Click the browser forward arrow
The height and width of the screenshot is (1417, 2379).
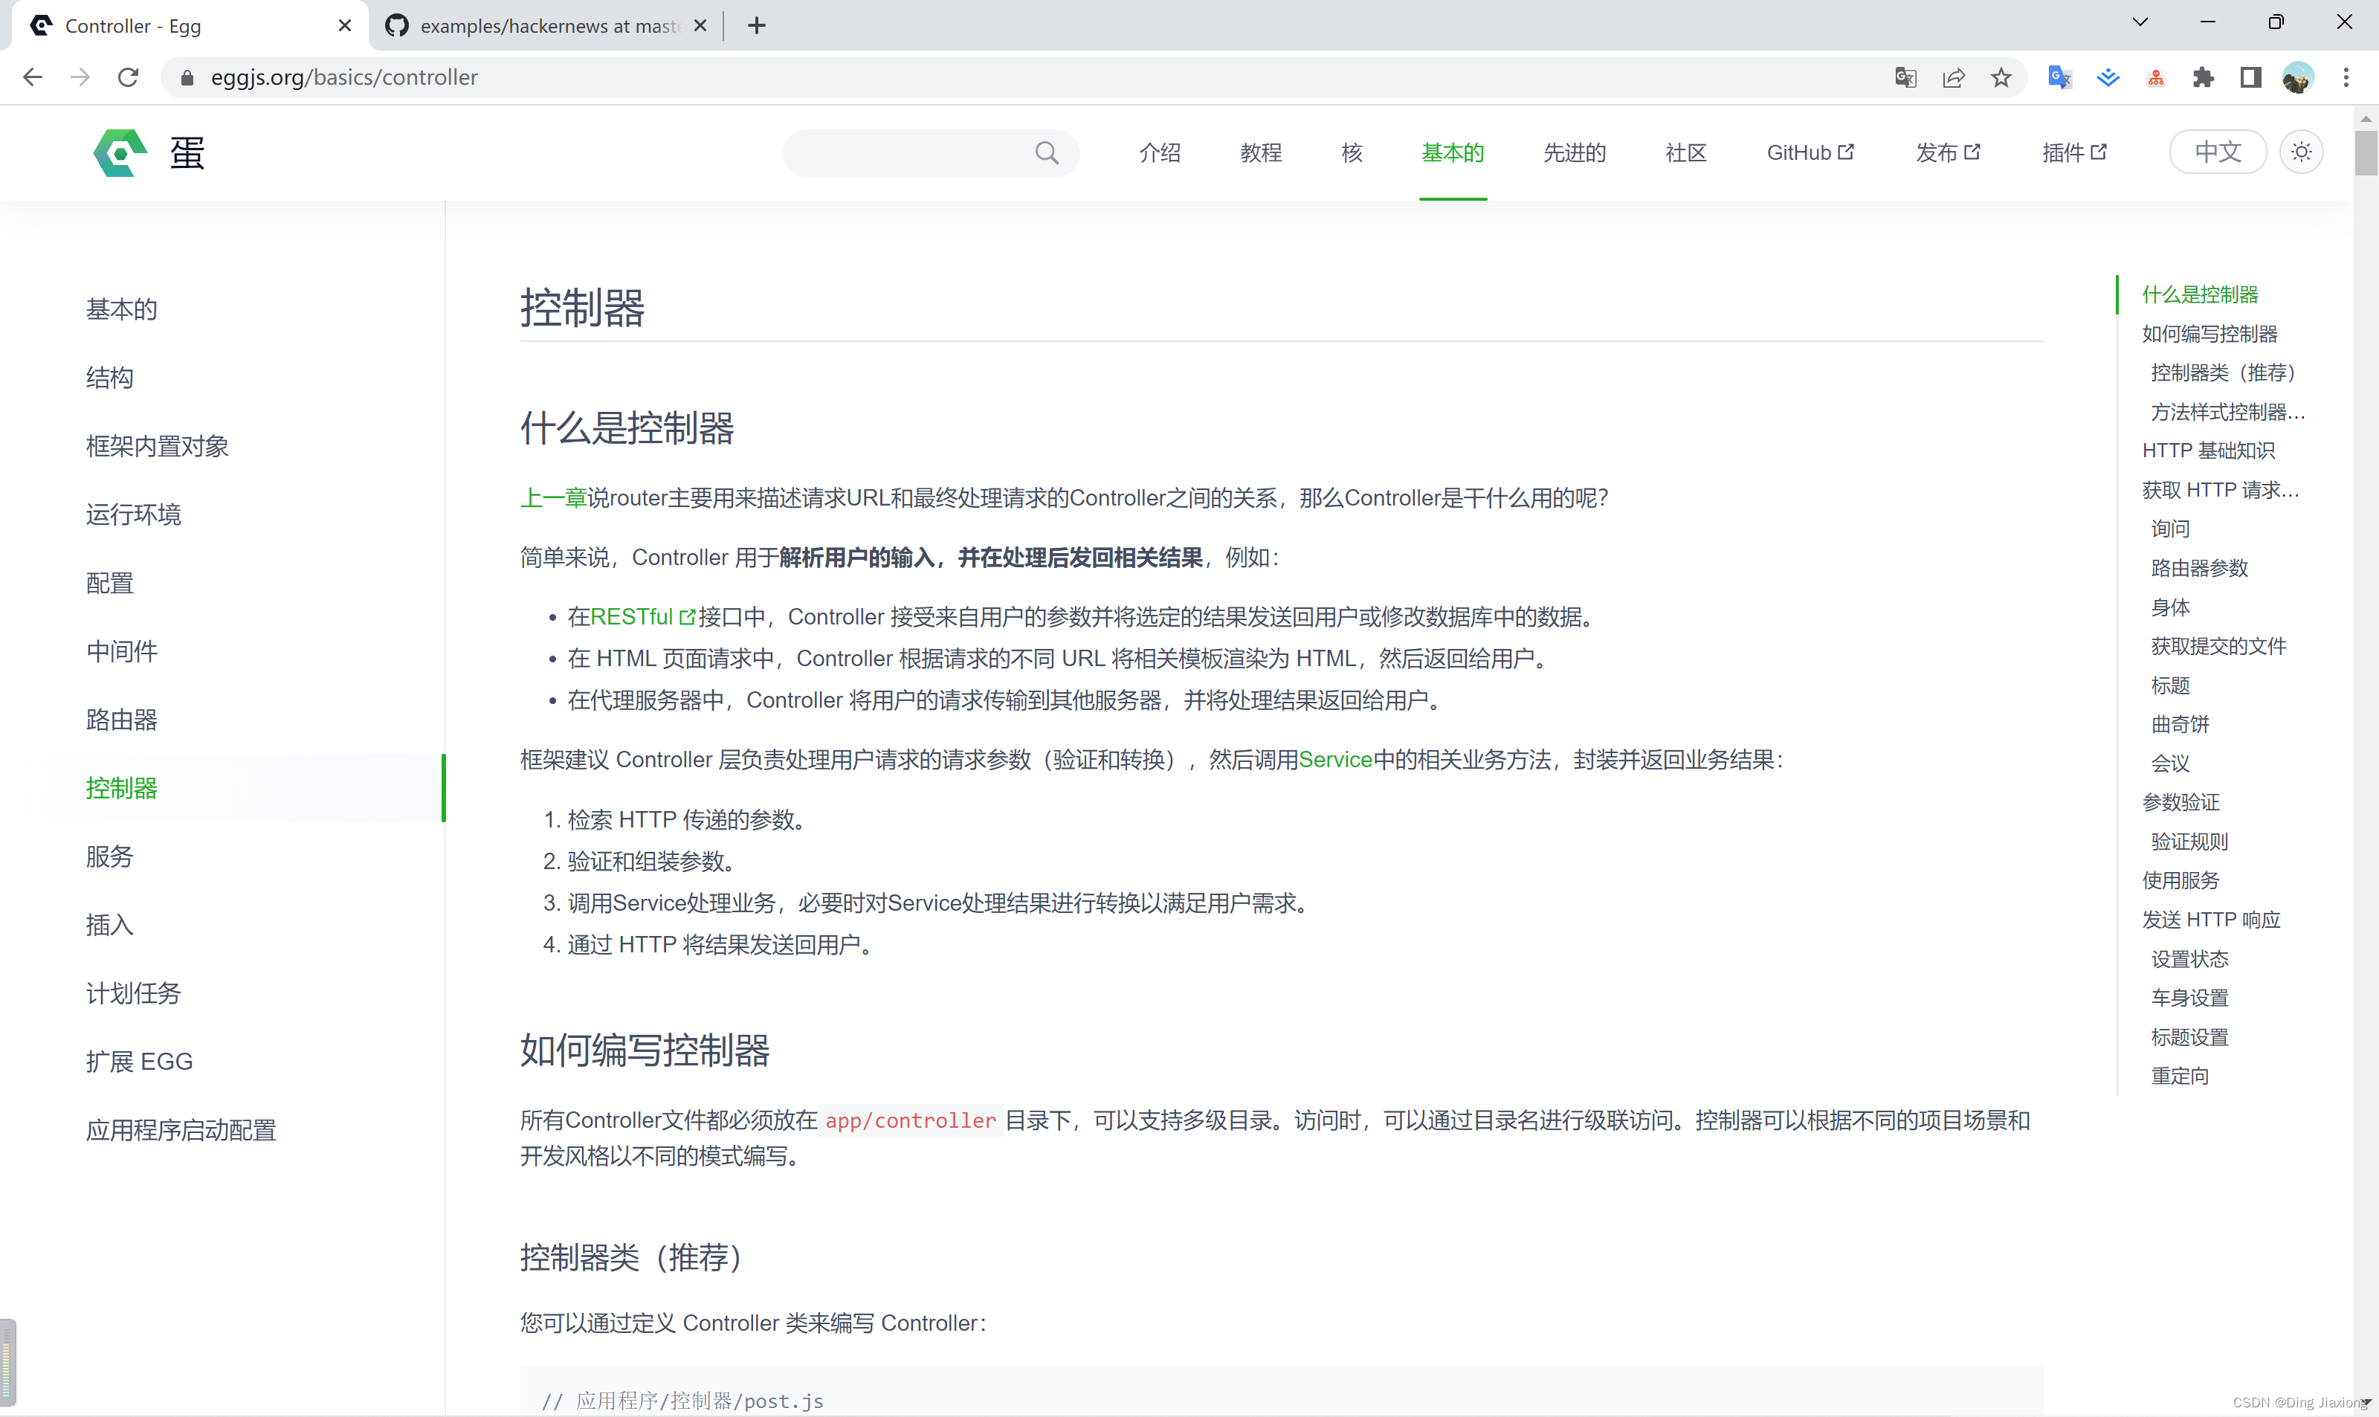[x=80, y=77]
